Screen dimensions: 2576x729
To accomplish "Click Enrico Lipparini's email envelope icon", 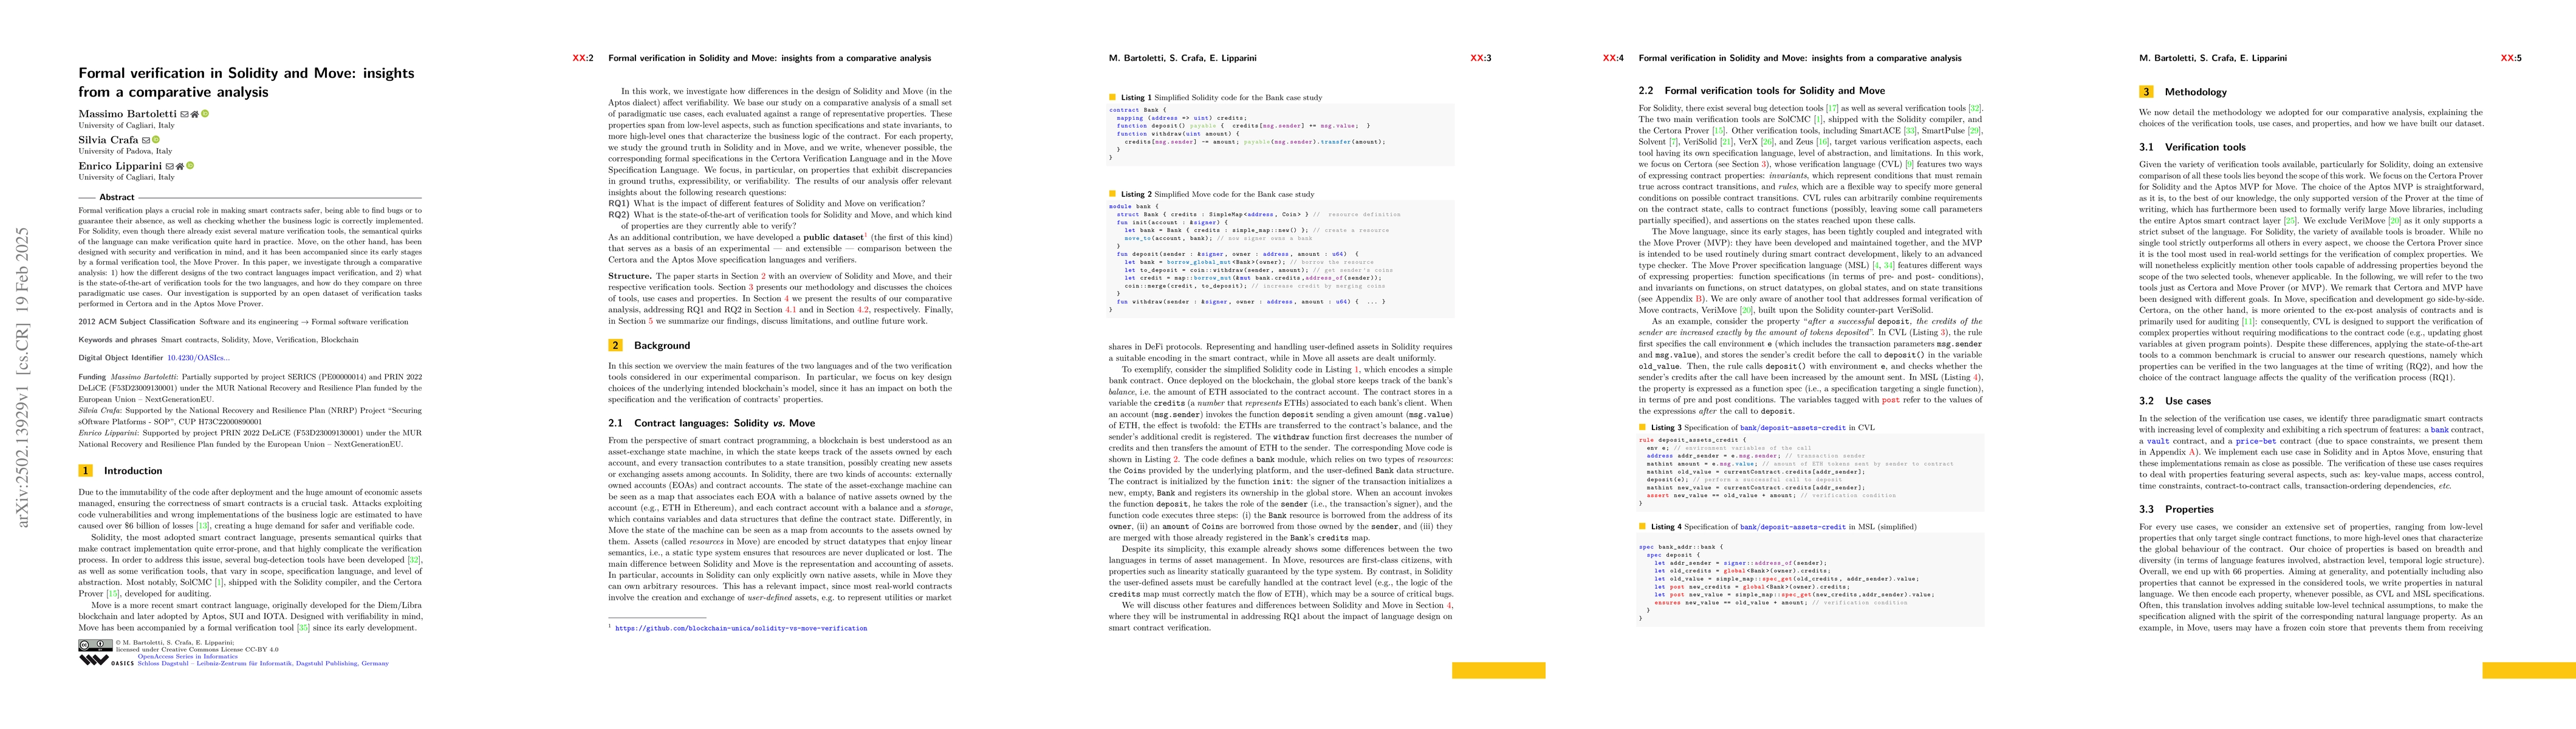I will (170, 166).
